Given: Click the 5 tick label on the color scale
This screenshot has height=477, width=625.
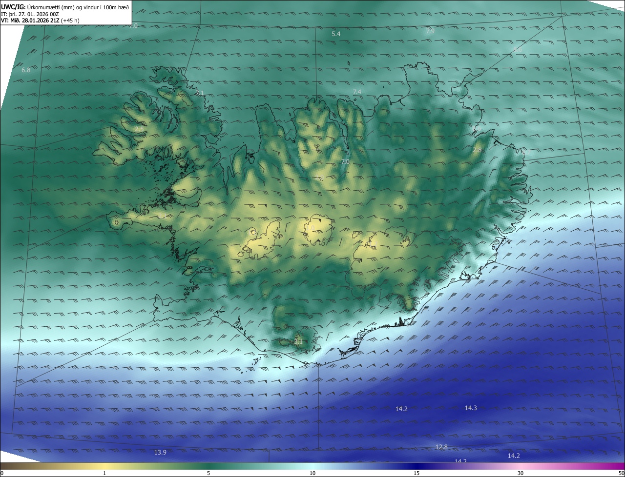Looking at the screenshot, I should tap(208, 473).
